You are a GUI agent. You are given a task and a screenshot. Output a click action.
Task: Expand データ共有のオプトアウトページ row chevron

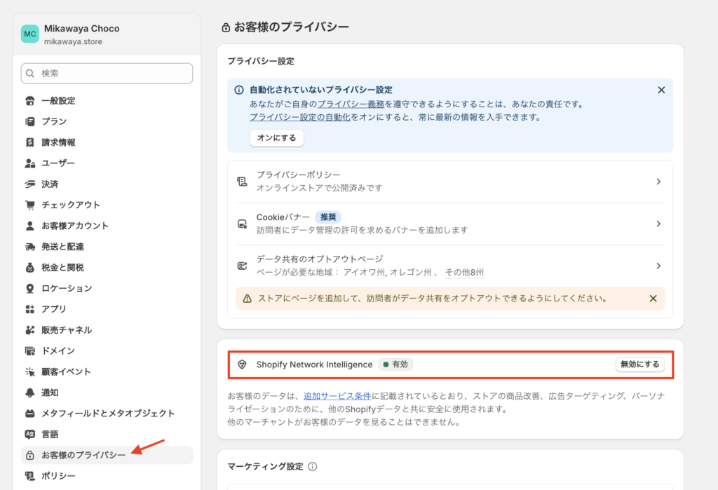[x=658, y=266]
